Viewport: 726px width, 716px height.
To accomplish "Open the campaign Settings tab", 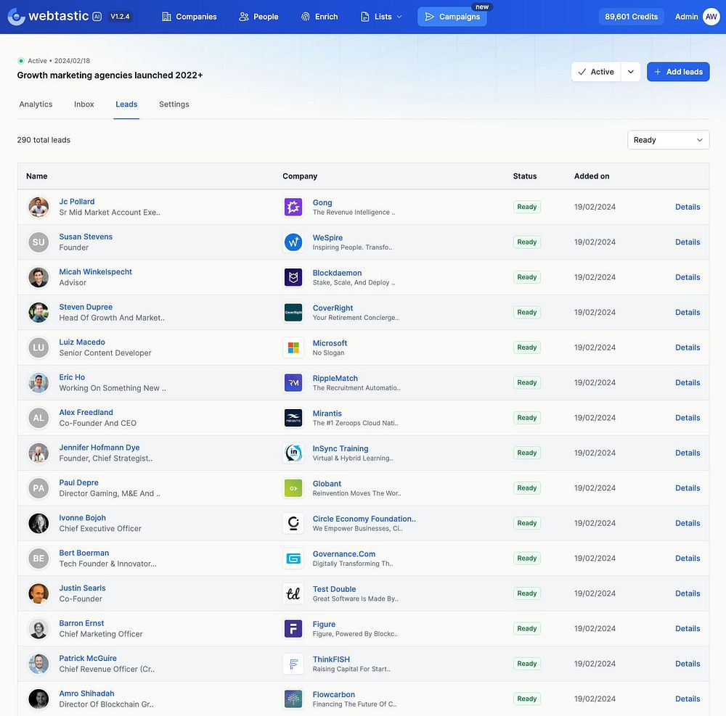I will pyautogui.click(x=174, y=104).
